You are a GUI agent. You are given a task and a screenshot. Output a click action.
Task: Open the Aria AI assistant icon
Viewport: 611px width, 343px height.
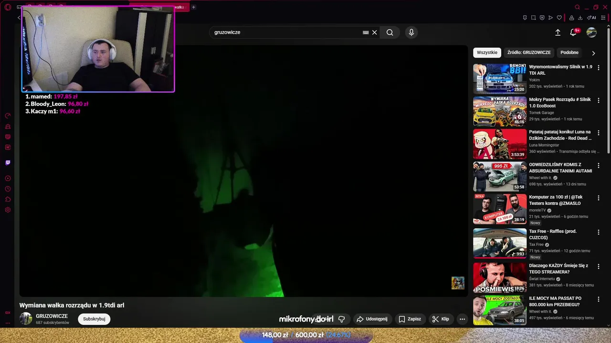point(591,18)
